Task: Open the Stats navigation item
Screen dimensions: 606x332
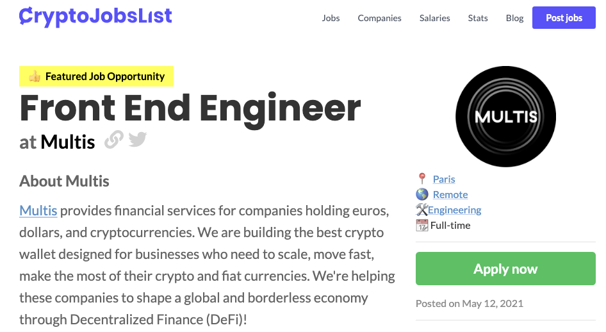Action: click(x=478, y=18)
